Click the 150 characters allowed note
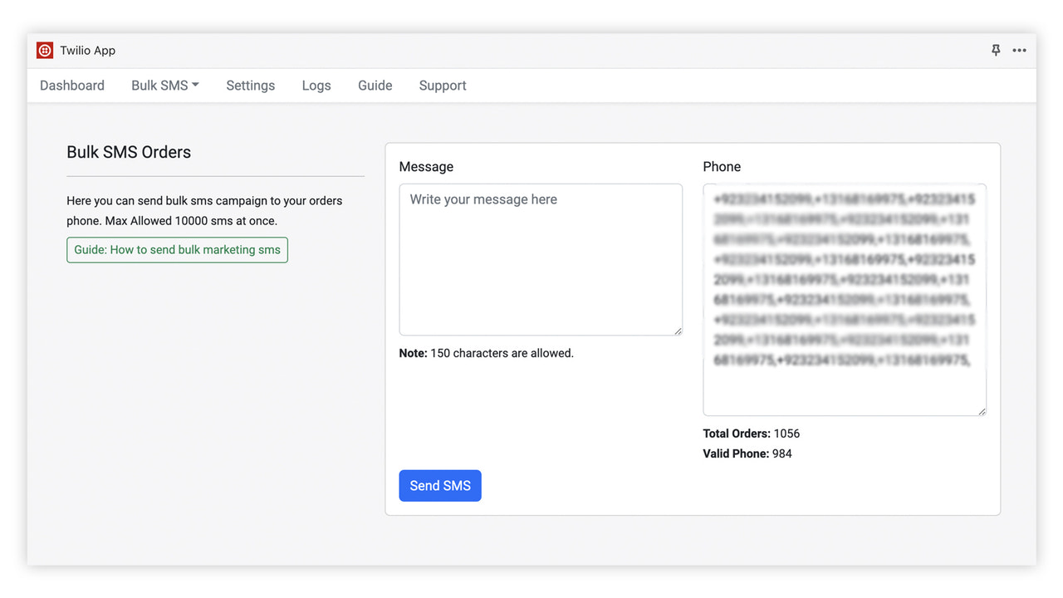This screenshot has width=1063, height=598. pyautogui.click(x=487, y=353)
